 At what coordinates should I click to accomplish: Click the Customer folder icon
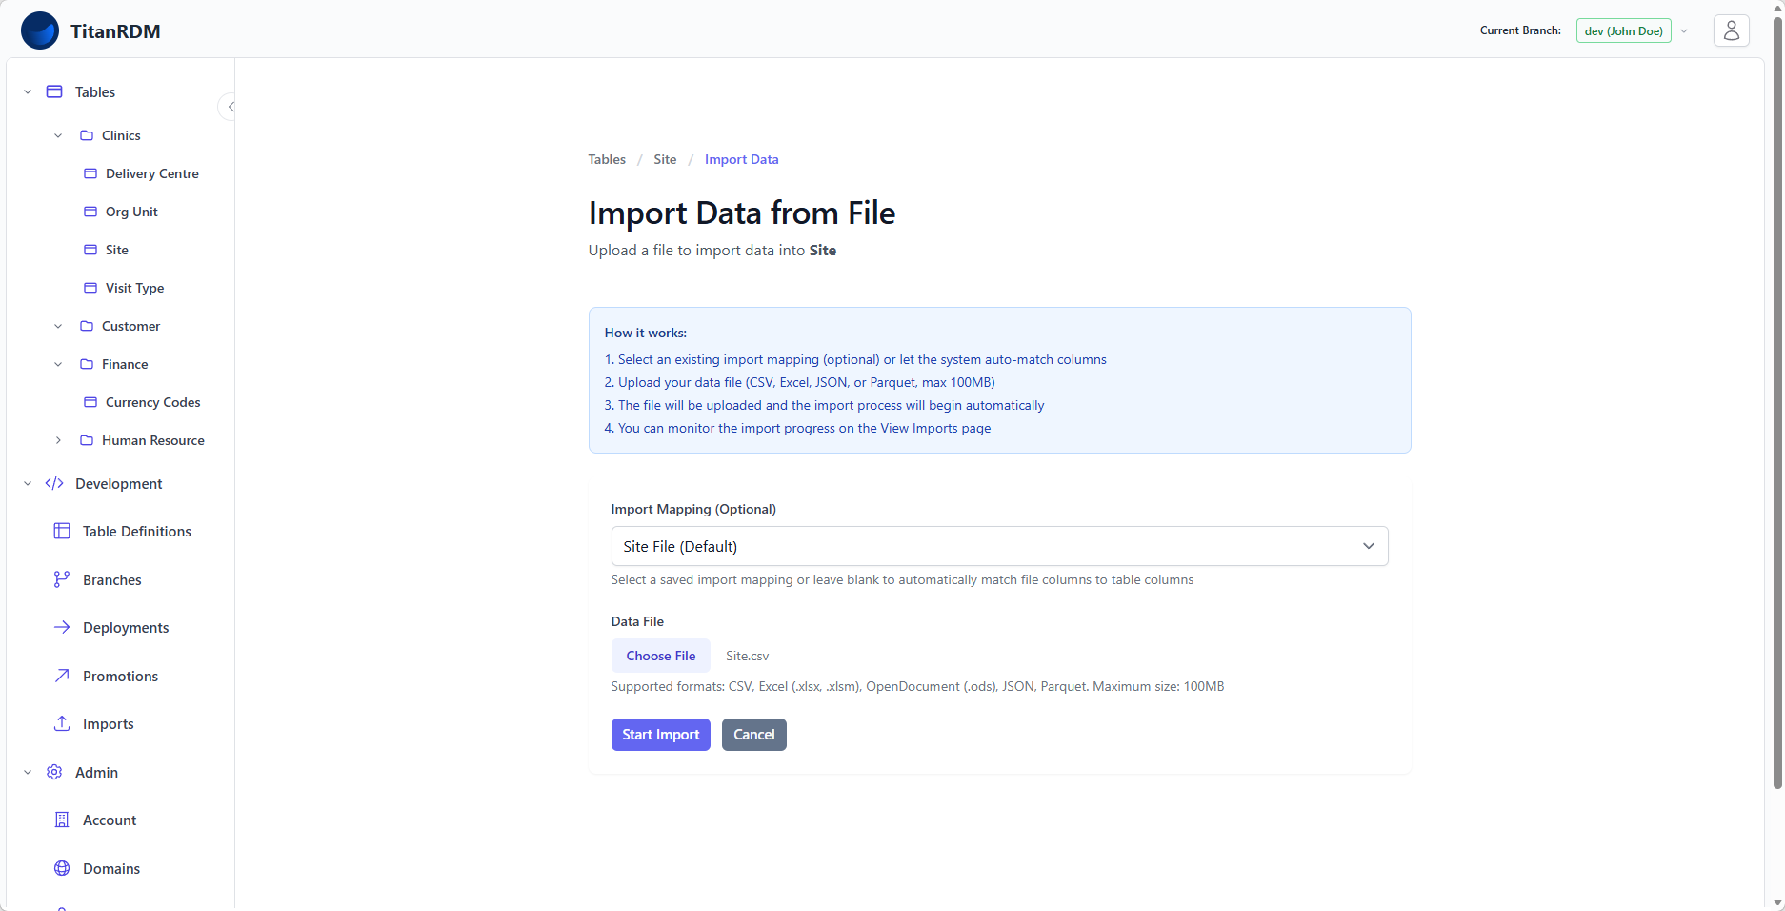(87, 326)
